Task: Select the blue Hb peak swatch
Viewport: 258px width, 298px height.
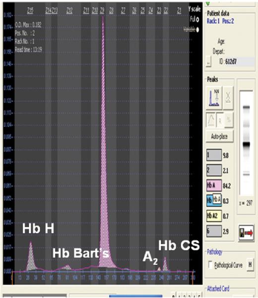Action: tap(214, 200)
